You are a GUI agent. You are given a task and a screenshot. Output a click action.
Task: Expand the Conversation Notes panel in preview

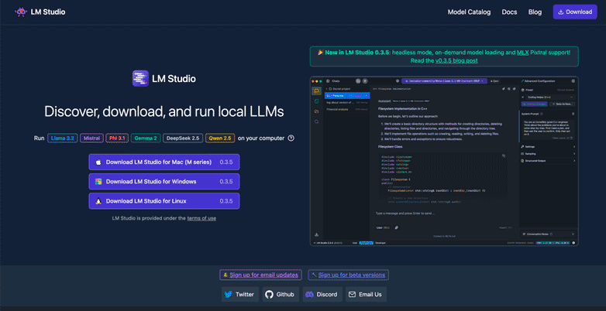[548, 234]
